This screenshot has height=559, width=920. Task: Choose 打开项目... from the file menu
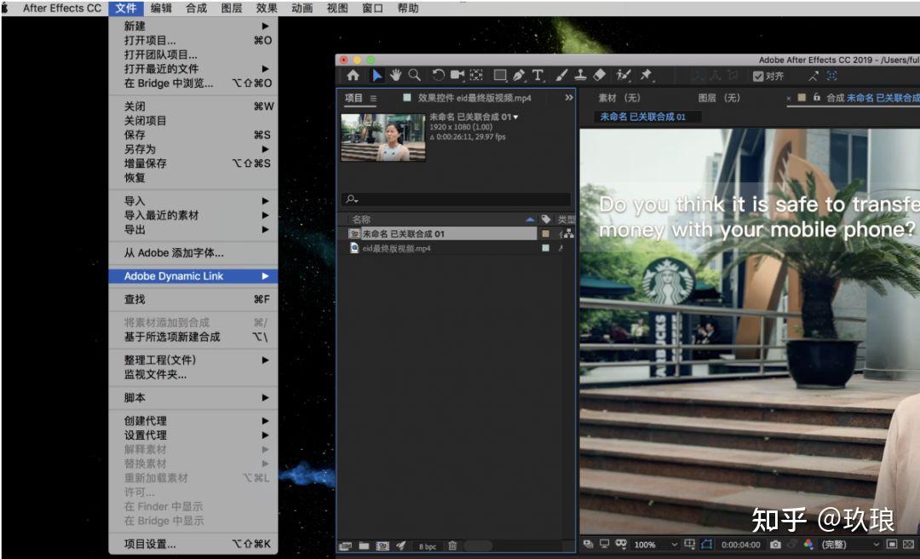coord(193,41)
